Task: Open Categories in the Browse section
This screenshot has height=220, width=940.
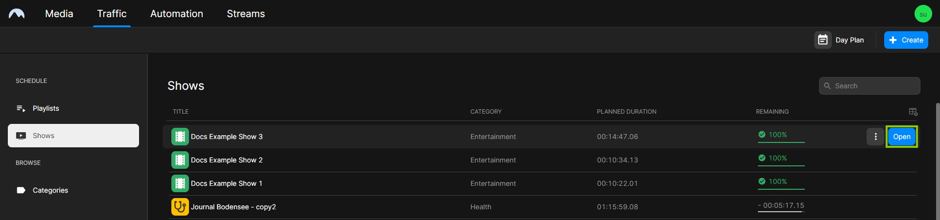Action: click(x=50, y=190)
